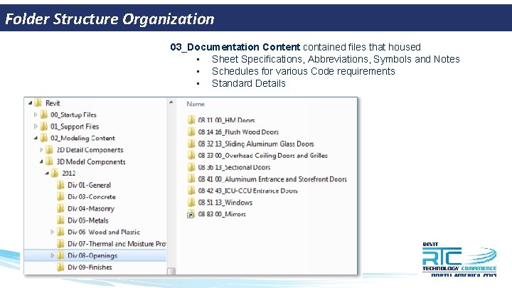
Task: Click the 00_Startup Files folder icon
Action: click(x=44, y=114)
